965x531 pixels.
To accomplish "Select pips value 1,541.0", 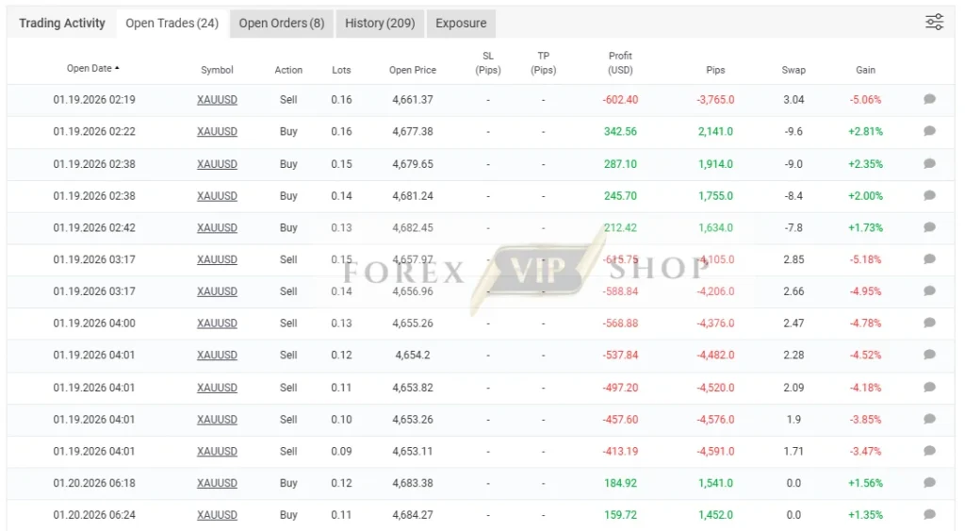I will click(715, 484).
